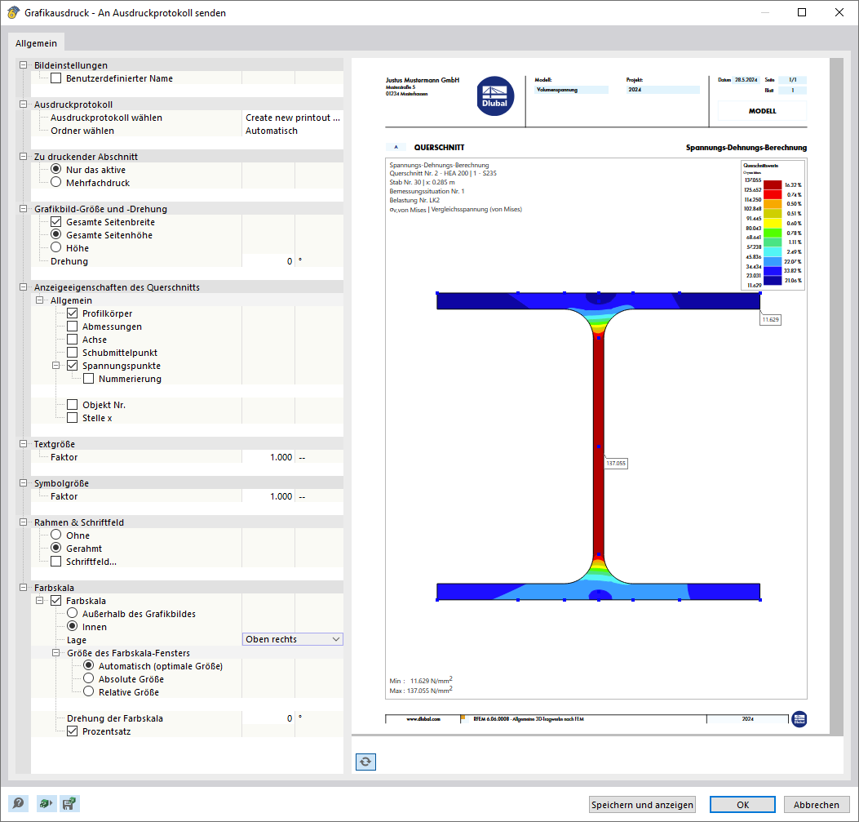Toggle Profilkörper checkbox
This screenshot has width=859, height=822.
click(73, 313)
